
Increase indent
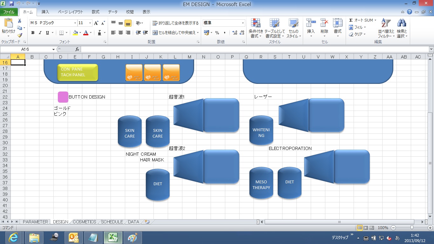click(146, 33)
